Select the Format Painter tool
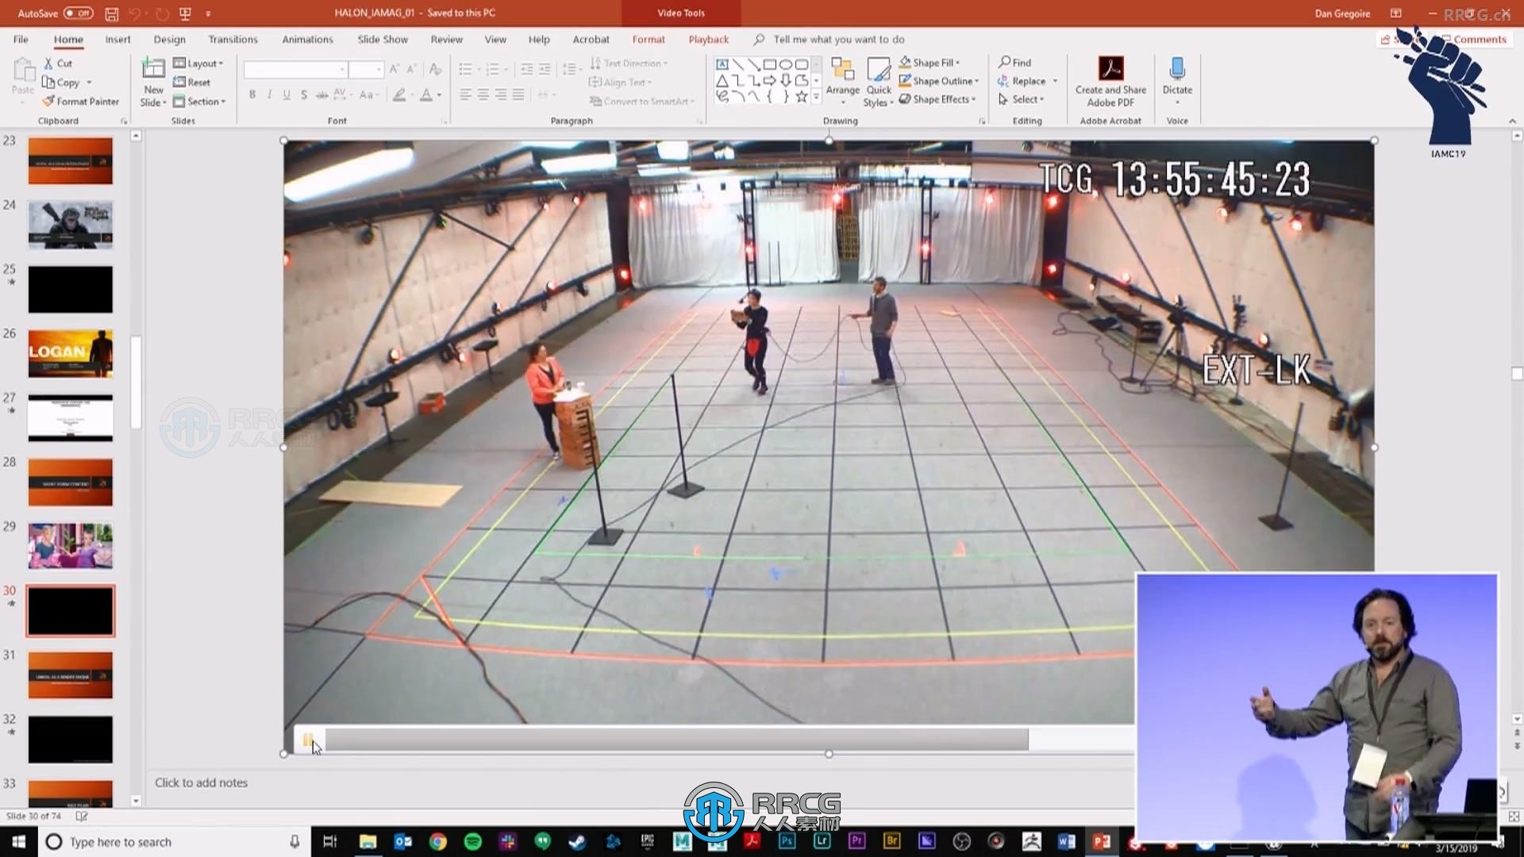1524x857 pixels. (81, 102)
